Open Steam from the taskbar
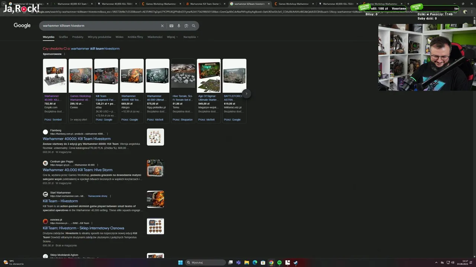Image resolution: width=476 pixels, height=267 pixels. [296, 263]
